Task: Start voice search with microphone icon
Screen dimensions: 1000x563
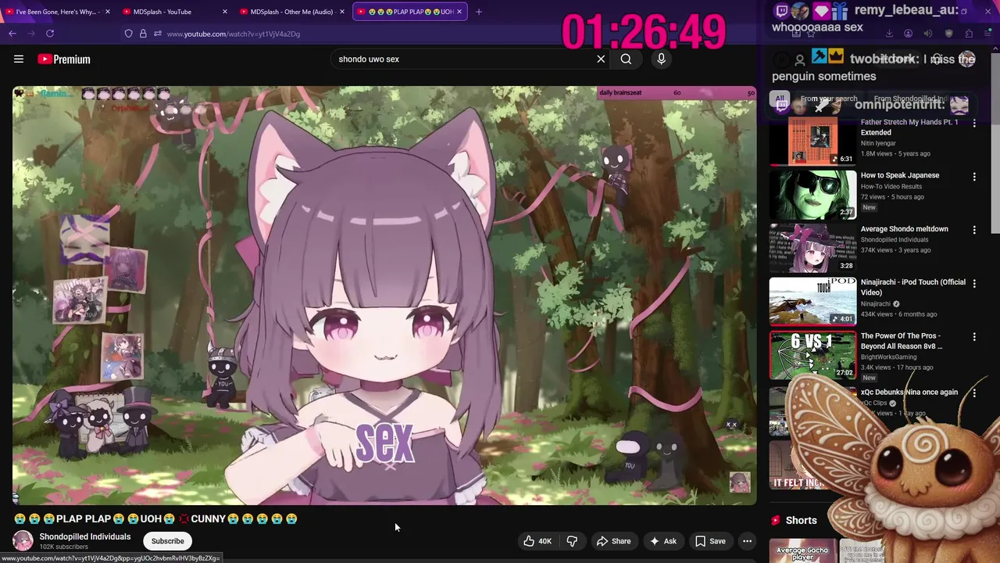Action: [661, 59]
